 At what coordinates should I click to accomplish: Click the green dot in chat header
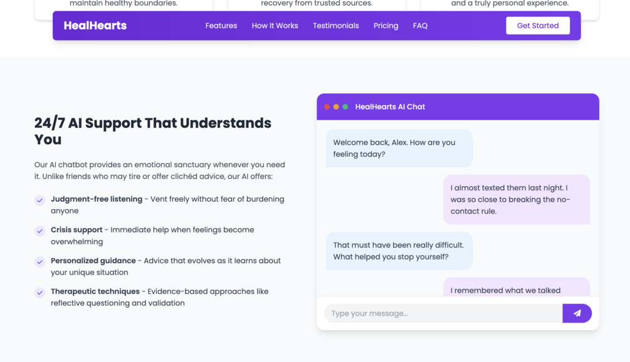pyautogui.click(x=345, y=107)
